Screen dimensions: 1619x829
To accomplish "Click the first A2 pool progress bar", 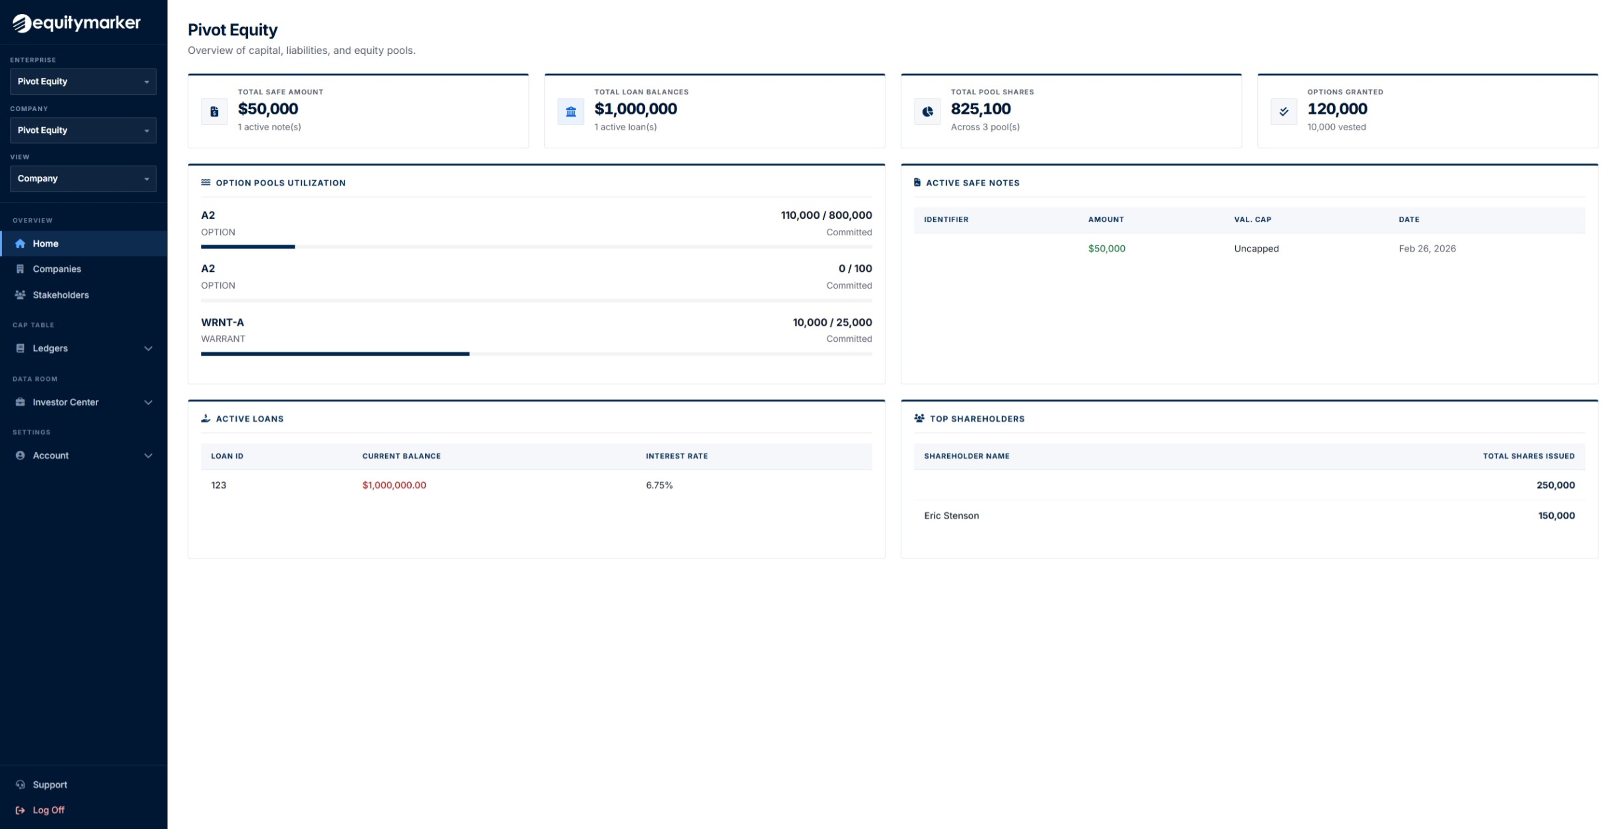I will 536,247.
